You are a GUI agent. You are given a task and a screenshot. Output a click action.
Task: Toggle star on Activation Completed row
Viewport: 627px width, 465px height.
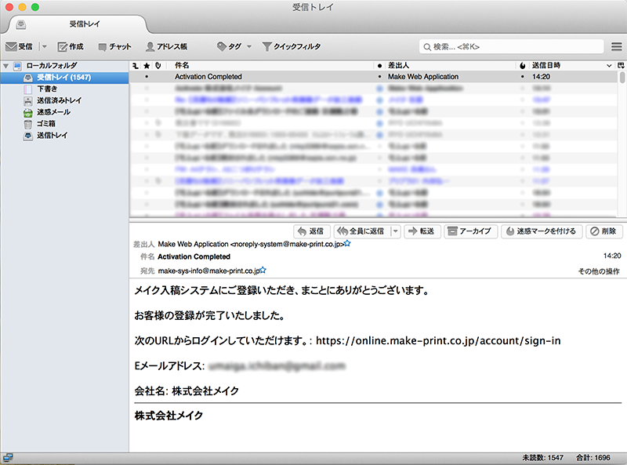click(x=147, y=77)
